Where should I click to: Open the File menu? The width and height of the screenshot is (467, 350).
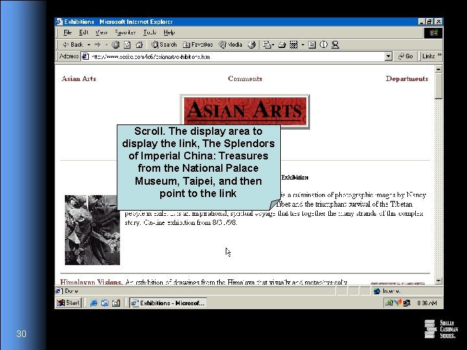(67, 32)
